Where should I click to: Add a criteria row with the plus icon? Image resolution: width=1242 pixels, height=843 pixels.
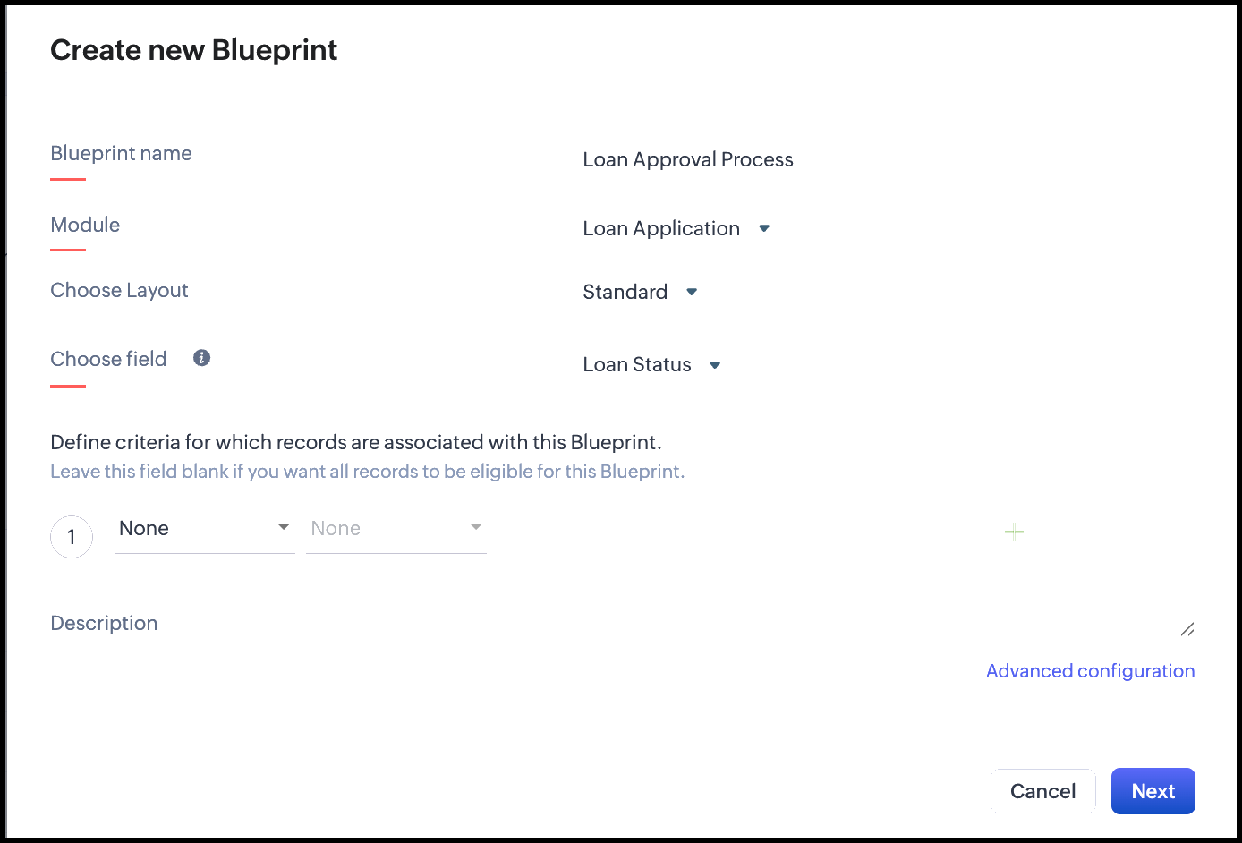pos(1014,532)
